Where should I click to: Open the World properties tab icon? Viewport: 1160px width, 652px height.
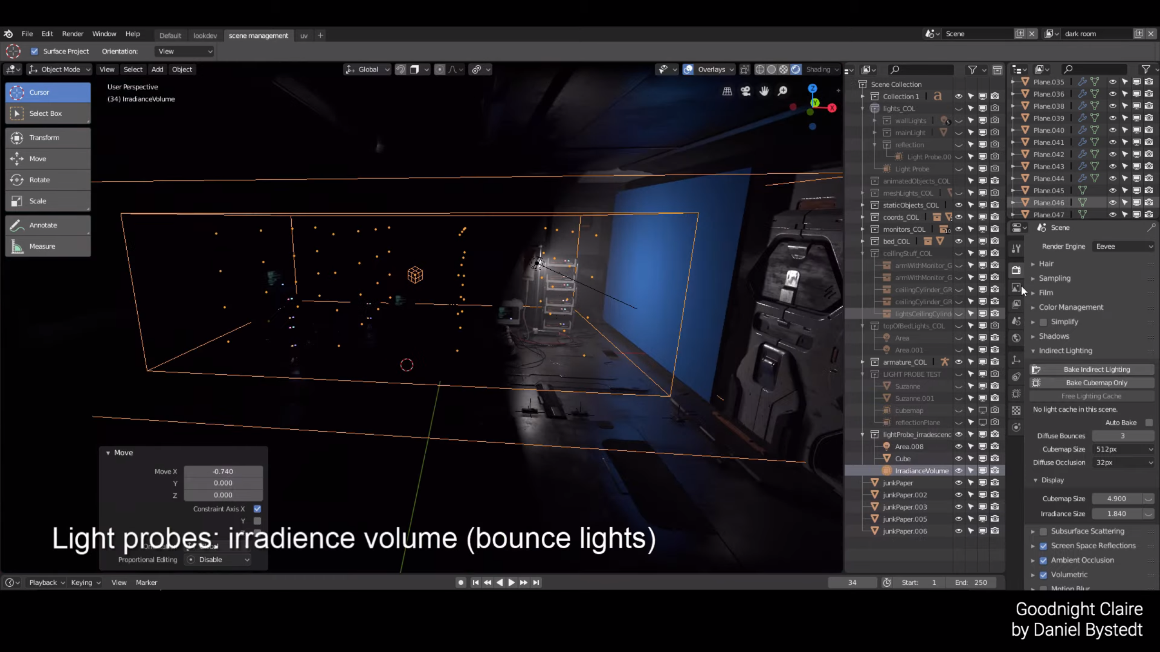1016,338
